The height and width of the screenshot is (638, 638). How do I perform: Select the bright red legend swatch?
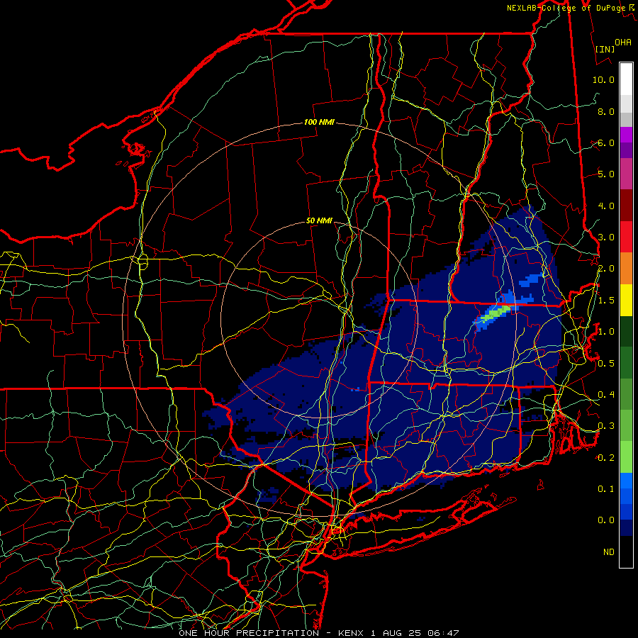tap(626, 237)
